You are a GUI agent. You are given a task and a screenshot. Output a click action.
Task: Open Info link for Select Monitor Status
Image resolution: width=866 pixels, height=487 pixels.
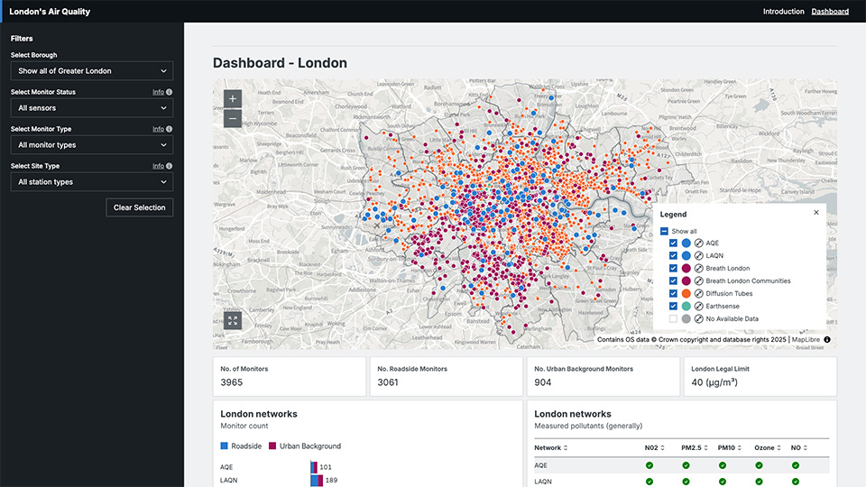(x=158, y=92)
